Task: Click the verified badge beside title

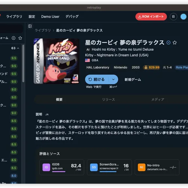Action: coord(168,42)
